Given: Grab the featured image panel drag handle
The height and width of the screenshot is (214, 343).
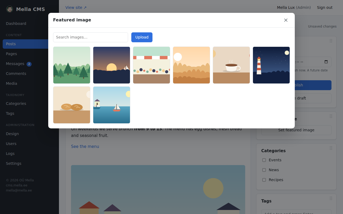Looking at the screenshot, I should [331, 116].
